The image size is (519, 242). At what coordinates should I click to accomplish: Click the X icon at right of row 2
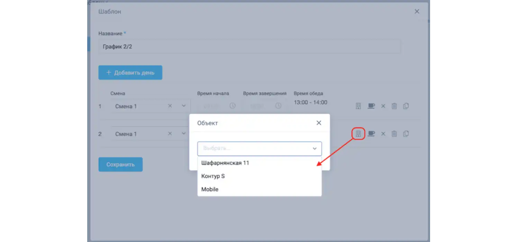click(x=383, y=134)
